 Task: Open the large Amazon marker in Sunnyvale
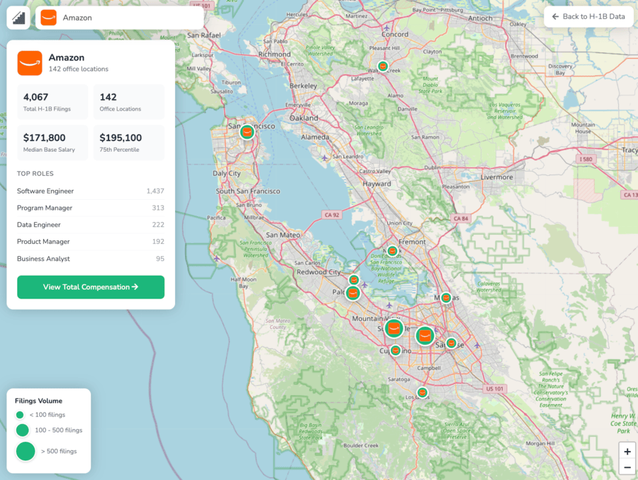click(x=394, y=328)
